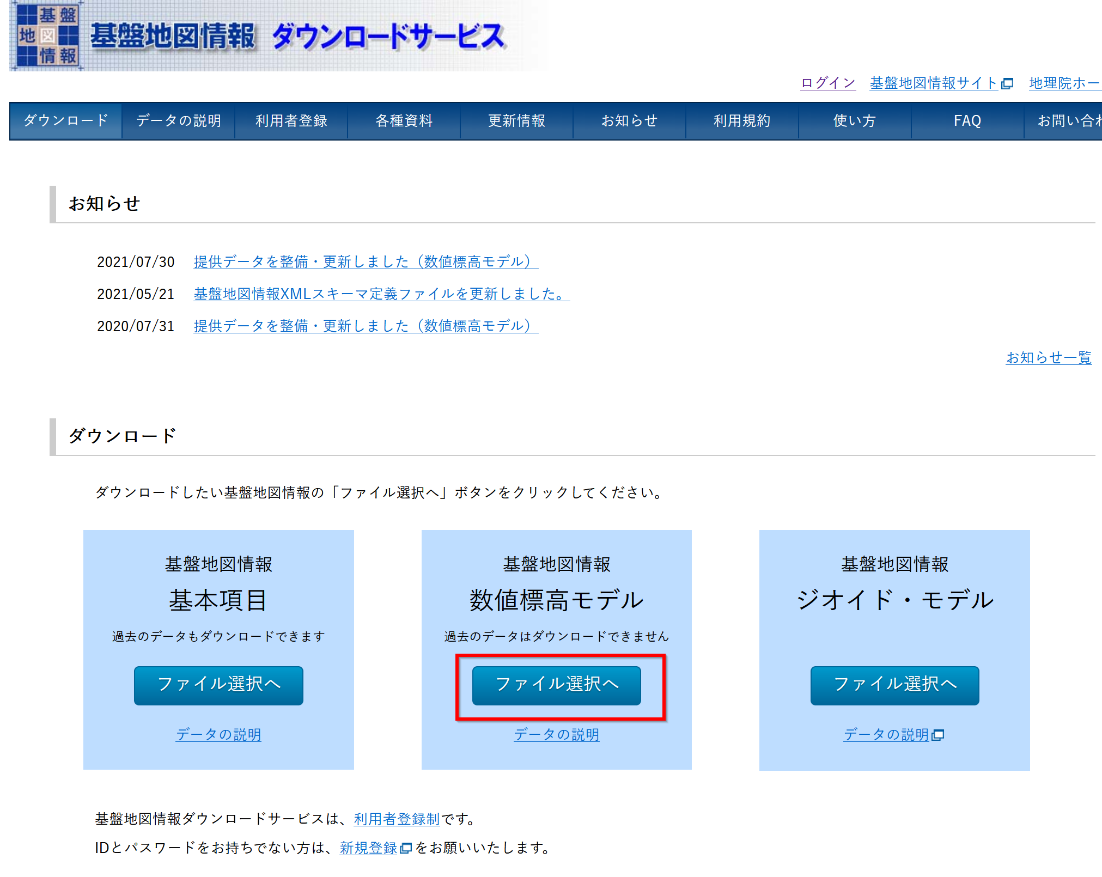Click ファイル選択へ button for 数値標高モデル
1102x877 pixels.
click(557, 685)
